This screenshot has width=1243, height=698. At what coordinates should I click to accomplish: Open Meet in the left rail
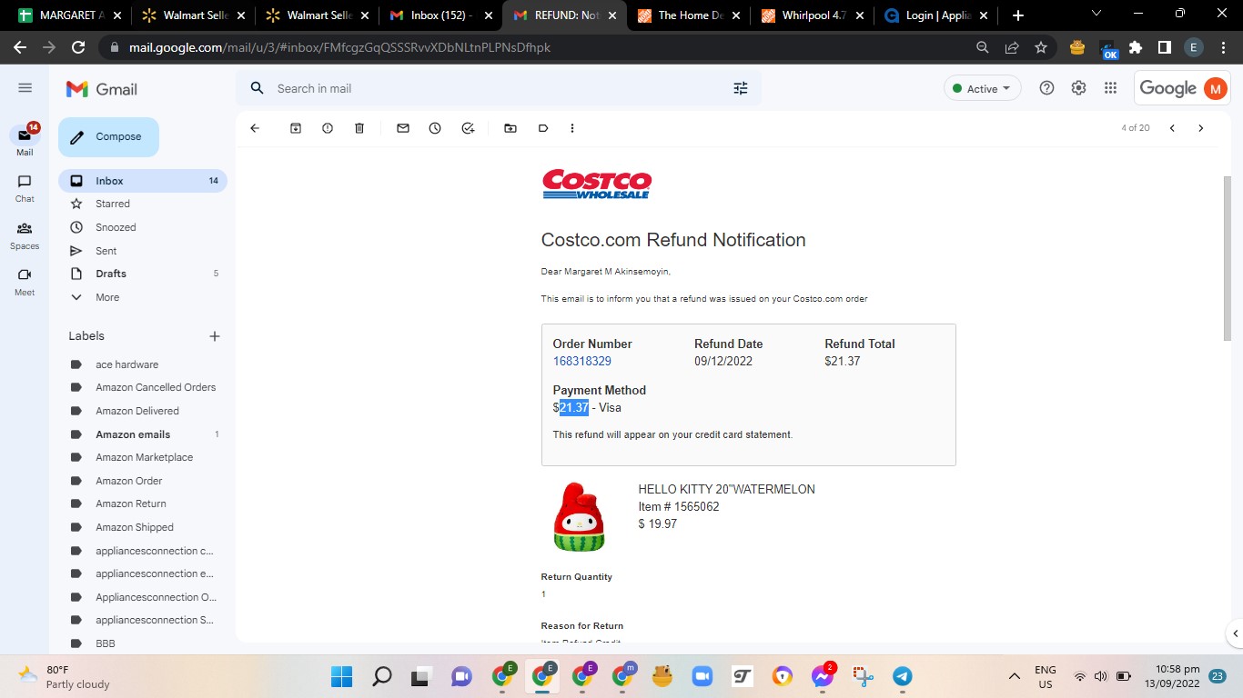coord(25,282)
